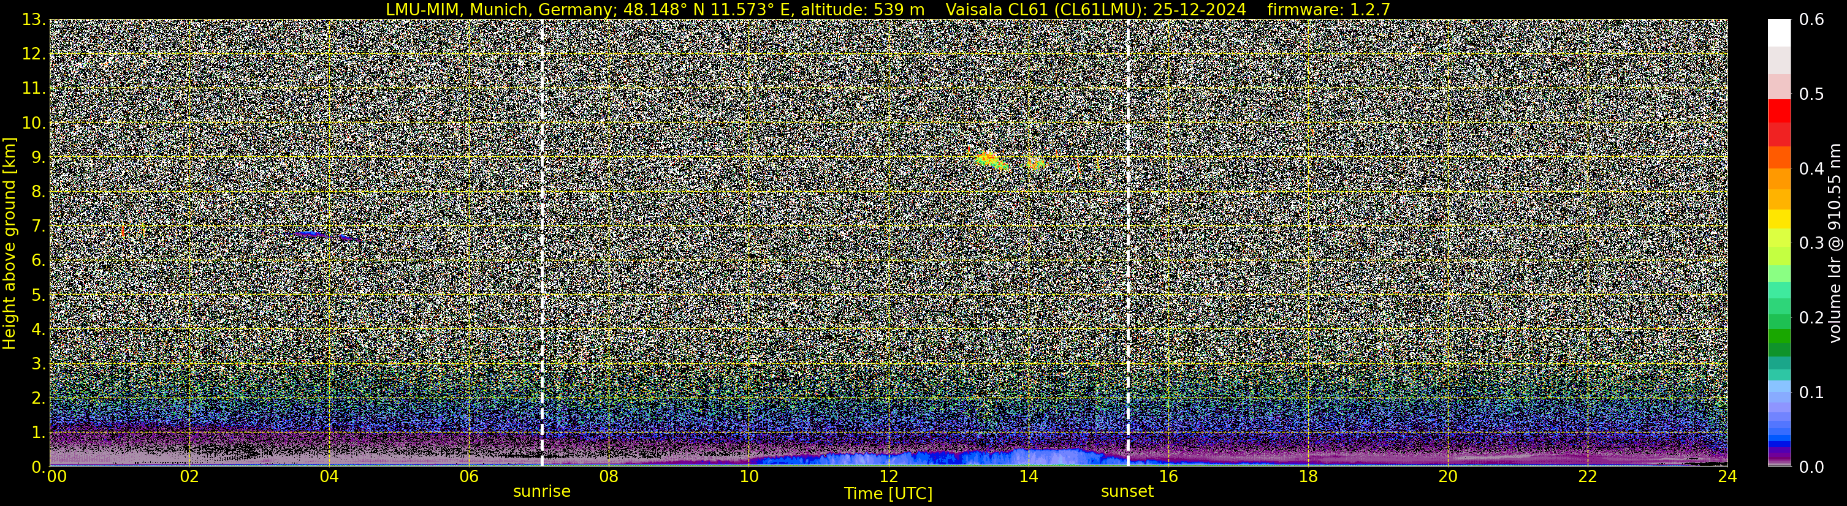Select the white top of the colorbar near 0.6
Screen dimensions: 1847x506
click(x=1779, y=32)
